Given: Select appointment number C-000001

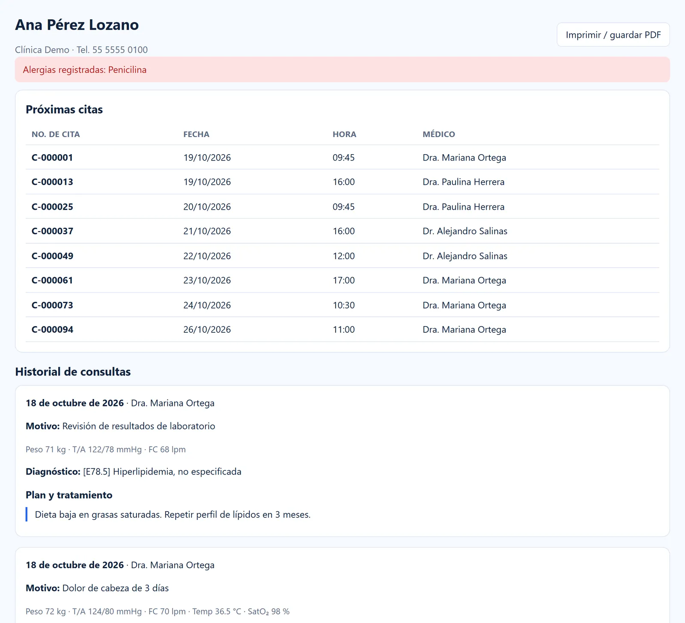Looking at the screenshot, I should tap(52, 158).
